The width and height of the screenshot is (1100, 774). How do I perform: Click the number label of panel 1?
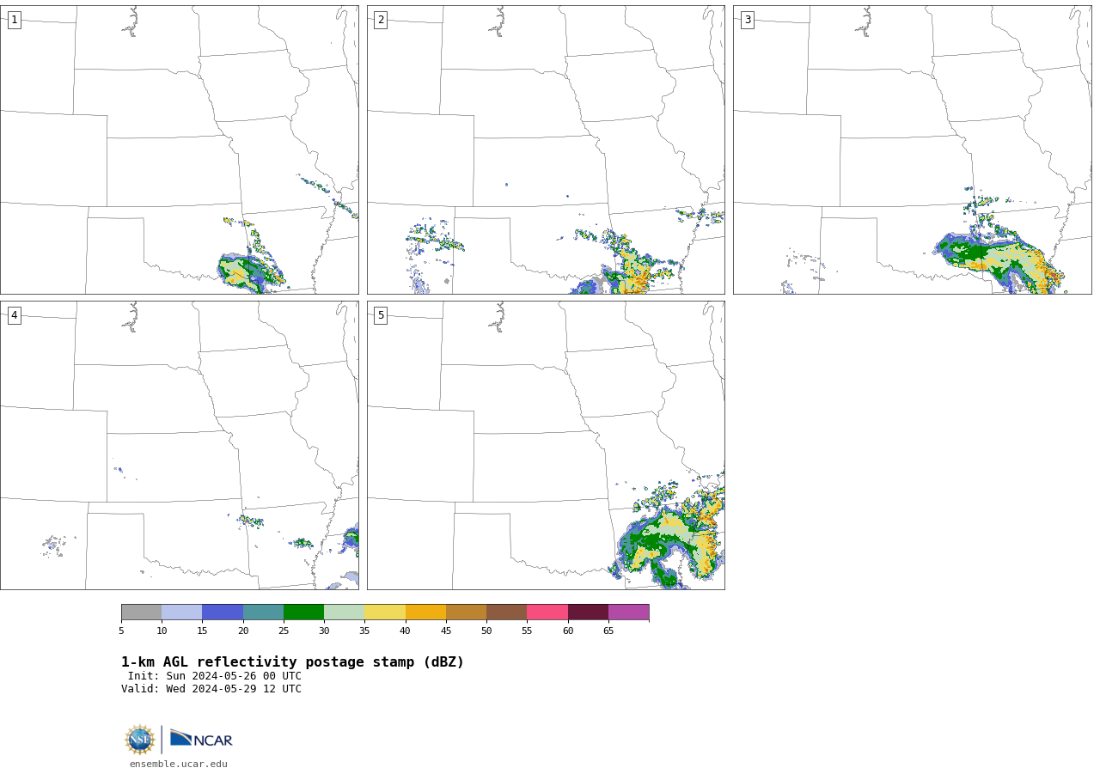point(15,20)
